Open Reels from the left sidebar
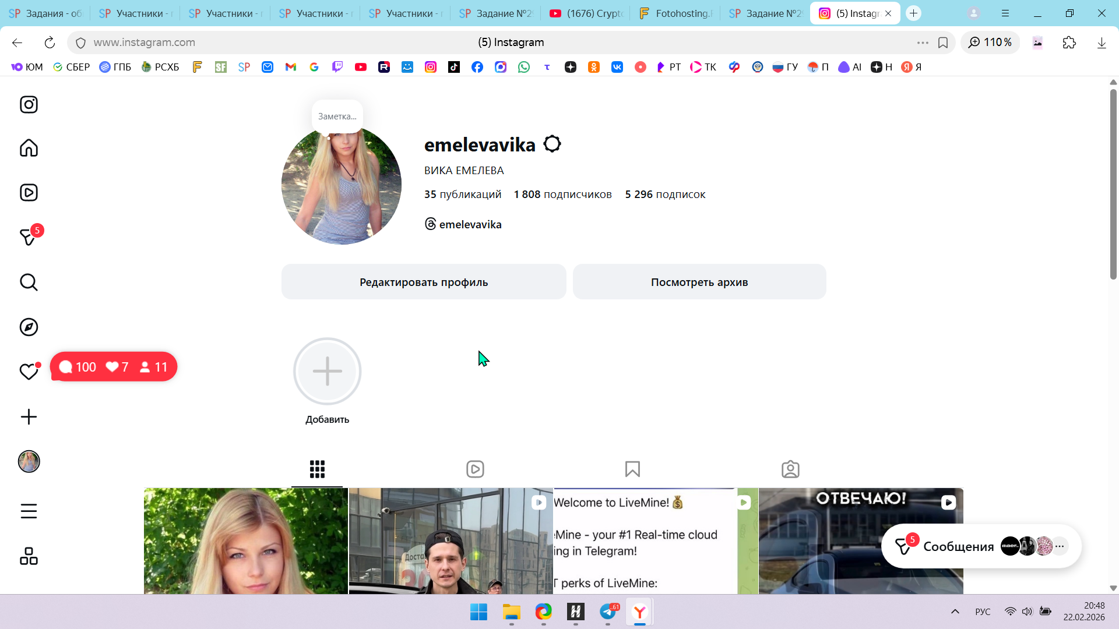Image resolution: width=1119 pixels, height=629 pixels. (x=29, y=193)
